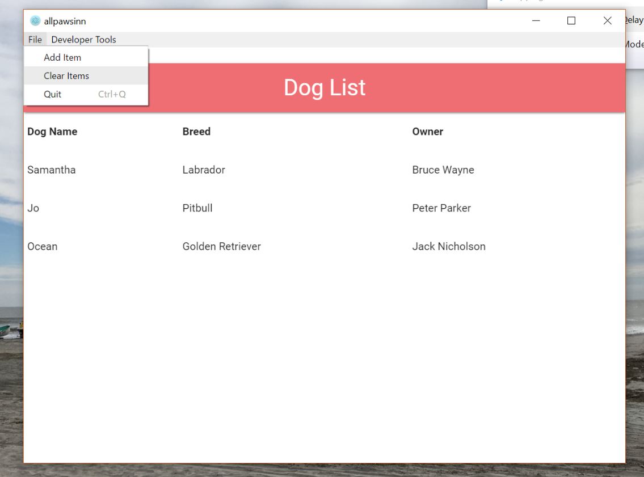Open the File menu

point(35,40)
